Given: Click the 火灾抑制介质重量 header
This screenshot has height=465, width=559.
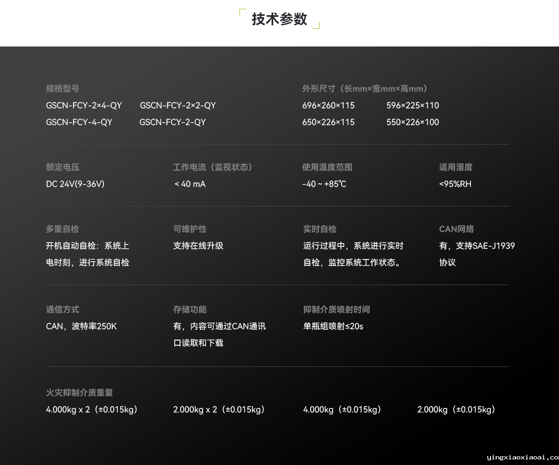Looking at the screenshot, I should 79,392.
